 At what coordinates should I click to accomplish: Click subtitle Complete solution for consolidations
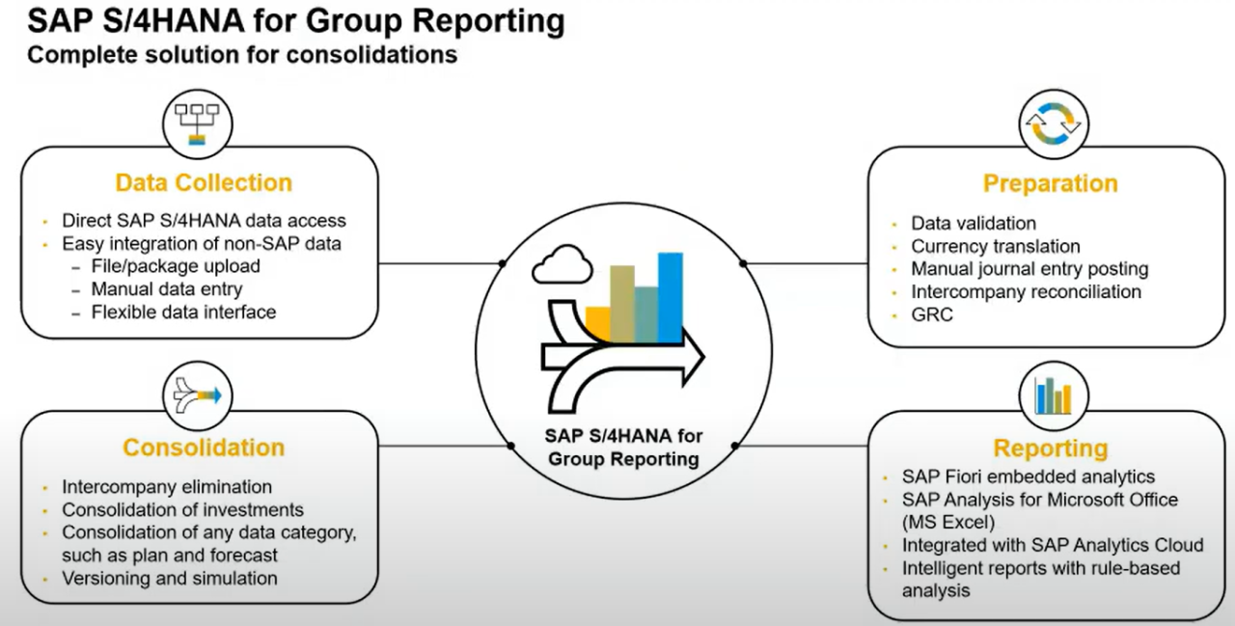242,55
